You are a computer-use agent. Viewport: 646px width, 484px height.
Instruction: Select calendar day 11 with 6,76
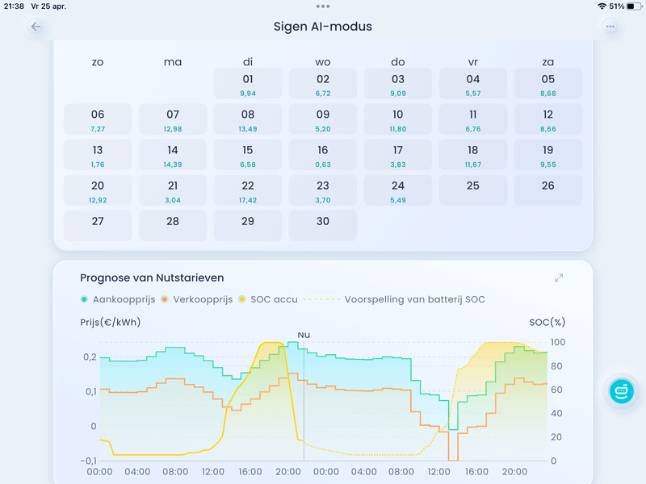(x=473, y=119)
